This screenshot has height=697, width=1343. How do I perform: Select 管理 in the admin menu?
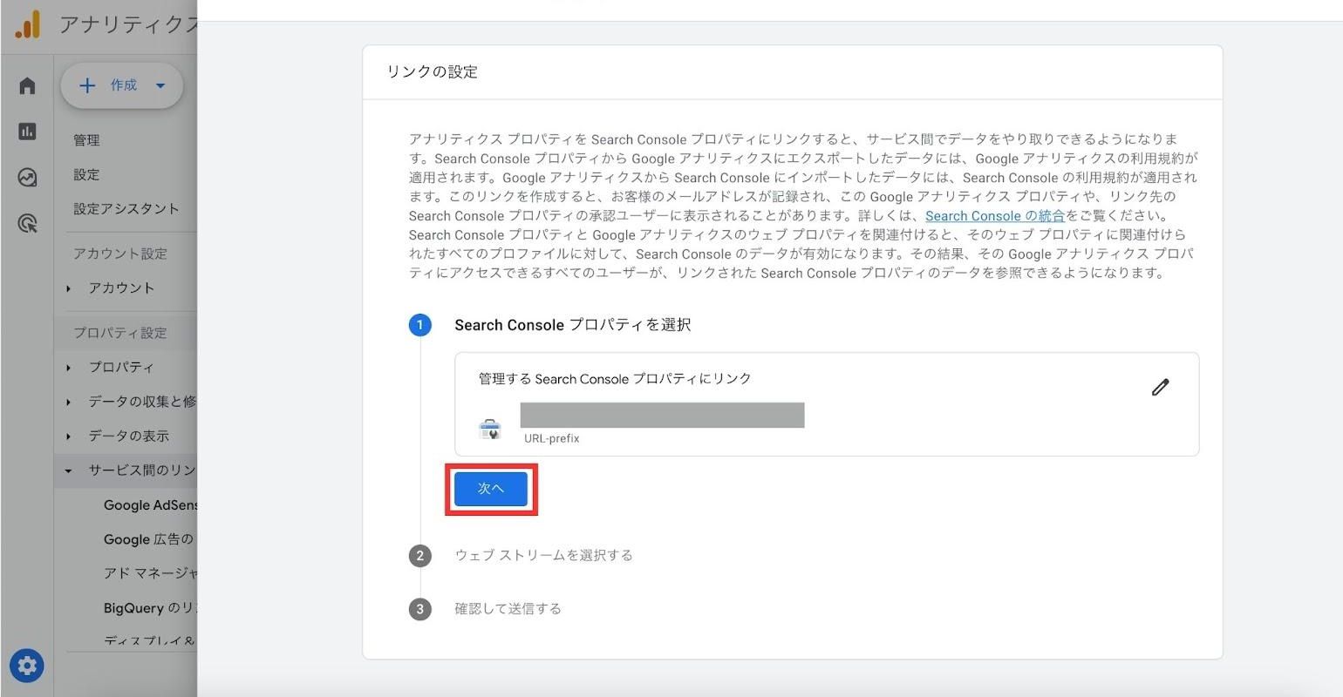(x=86, y=140)
